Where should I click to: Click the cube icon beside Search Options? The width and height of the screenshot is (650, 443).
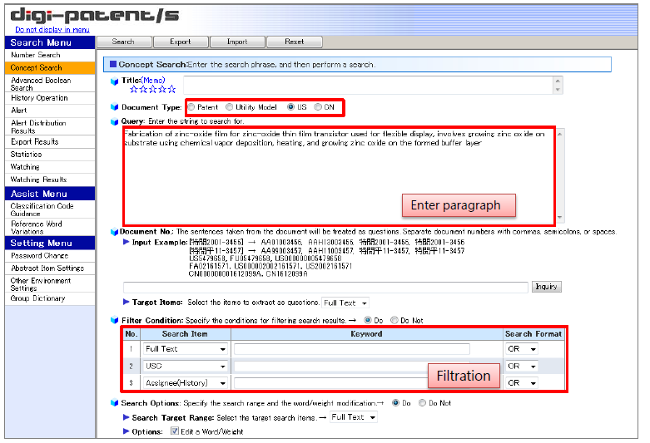[114, 403]
